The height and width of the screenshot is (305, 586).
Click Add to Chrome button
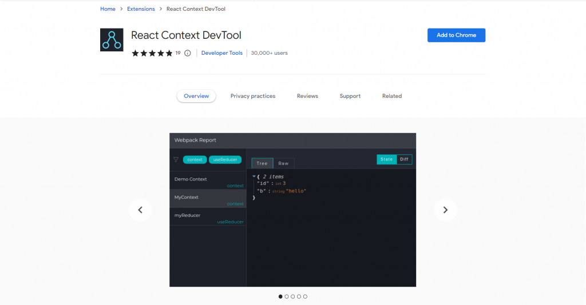(456, 35)
